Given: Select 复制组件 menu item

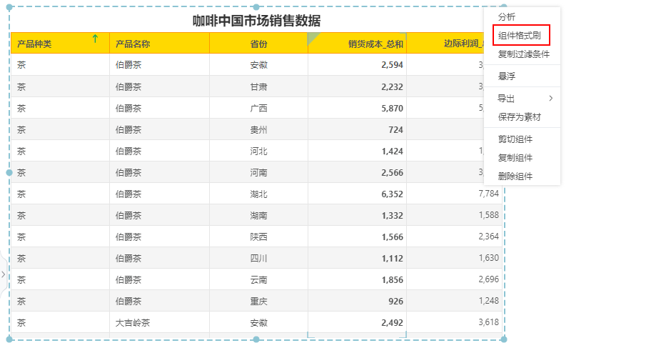Looking at the screenshot, I should [x=515, y=158].
